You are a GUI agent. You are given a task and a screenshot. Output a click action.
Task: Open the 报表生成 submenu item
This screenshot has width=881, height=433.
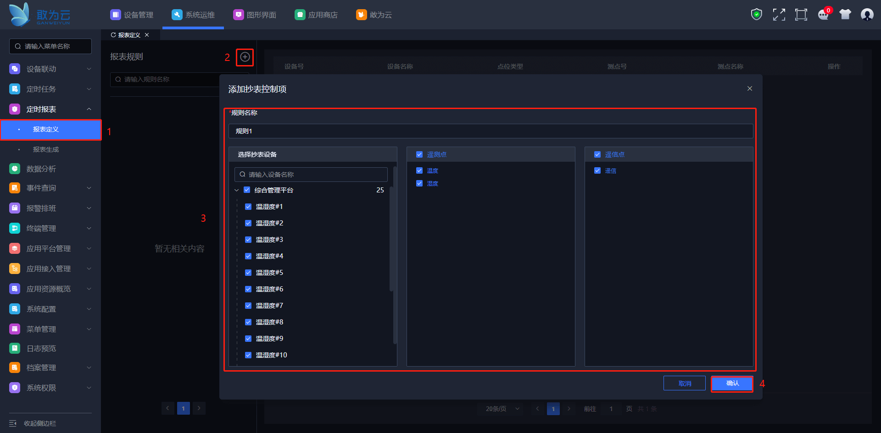[x=46, y=149]
